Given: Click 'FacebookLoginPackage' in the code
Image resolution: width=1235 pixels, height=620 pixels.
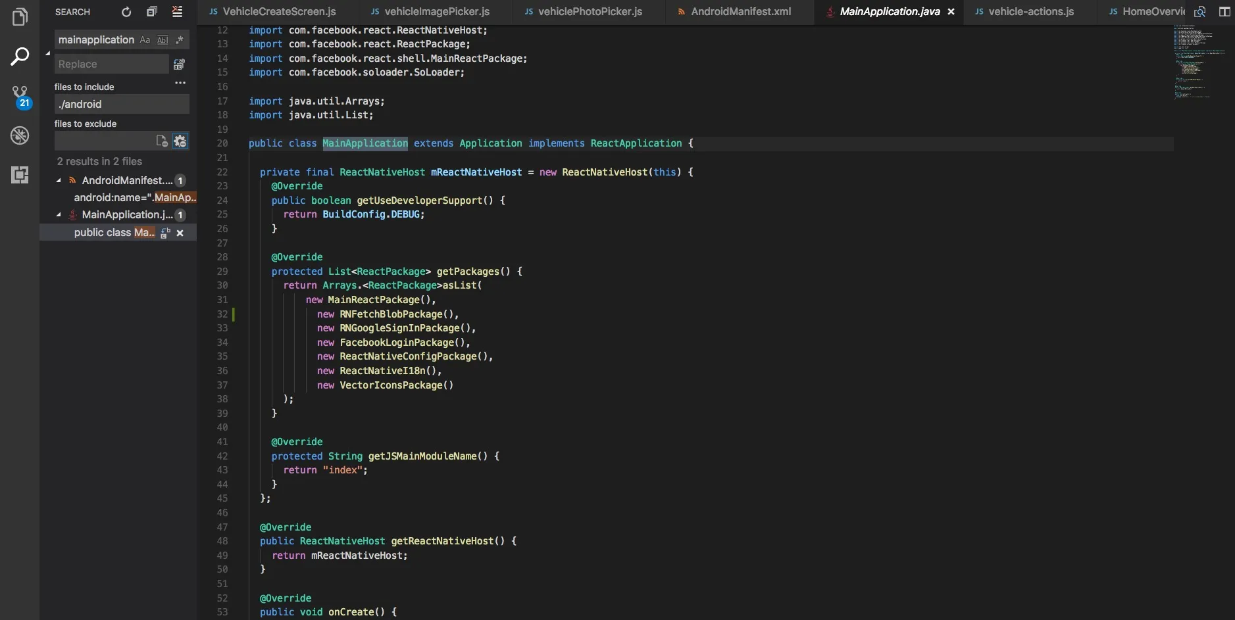Looking at the screenshot, I should point(397,343).
